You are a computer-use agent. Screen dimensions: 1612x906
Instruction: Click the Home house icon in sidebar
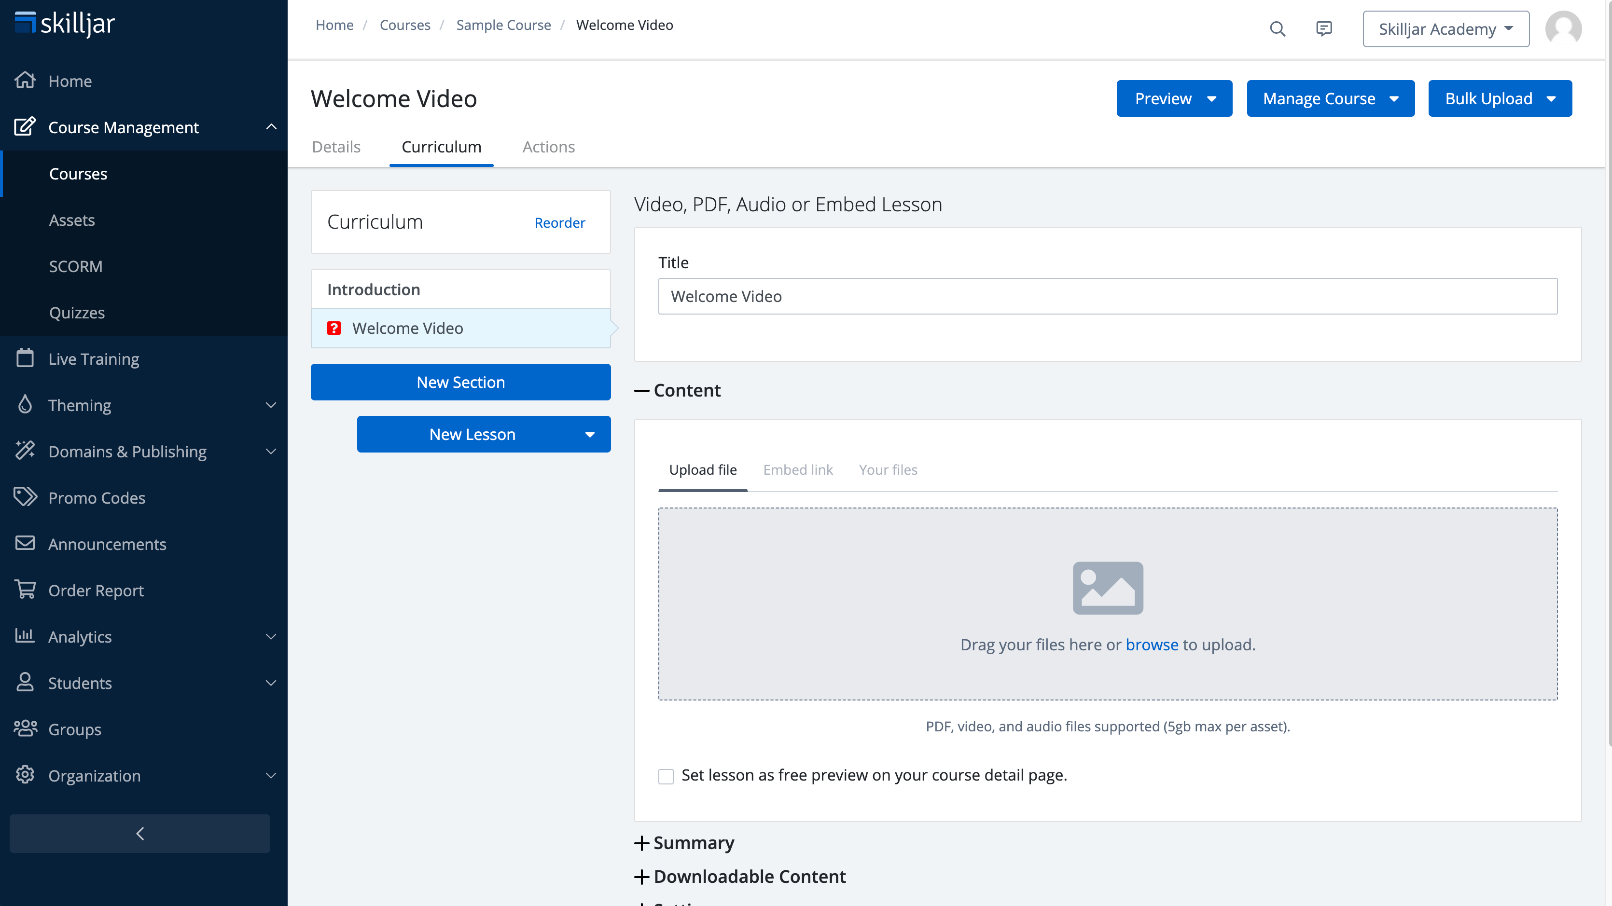(x=25, y=81)
